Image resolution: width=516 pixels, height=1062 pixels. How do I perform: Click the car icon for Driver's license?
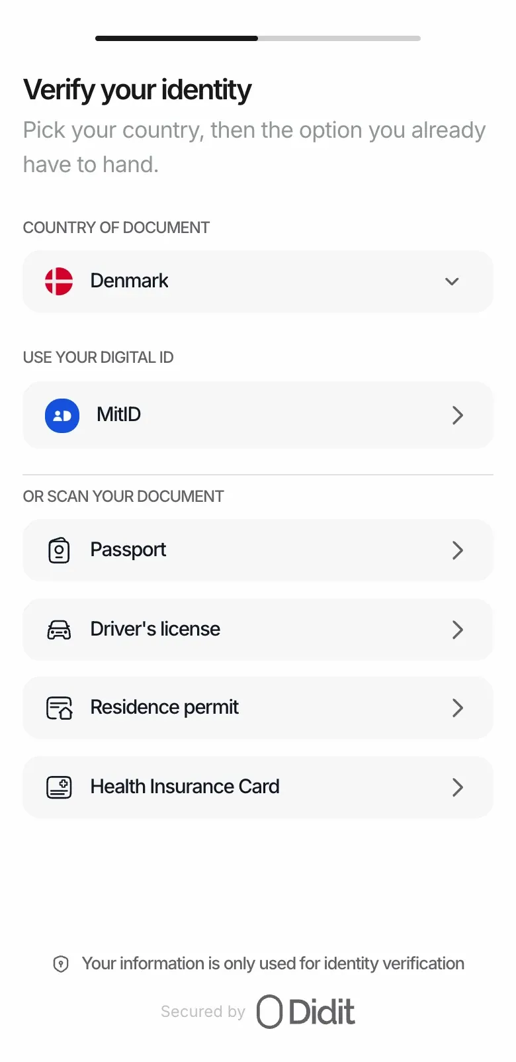click(59, 630)
